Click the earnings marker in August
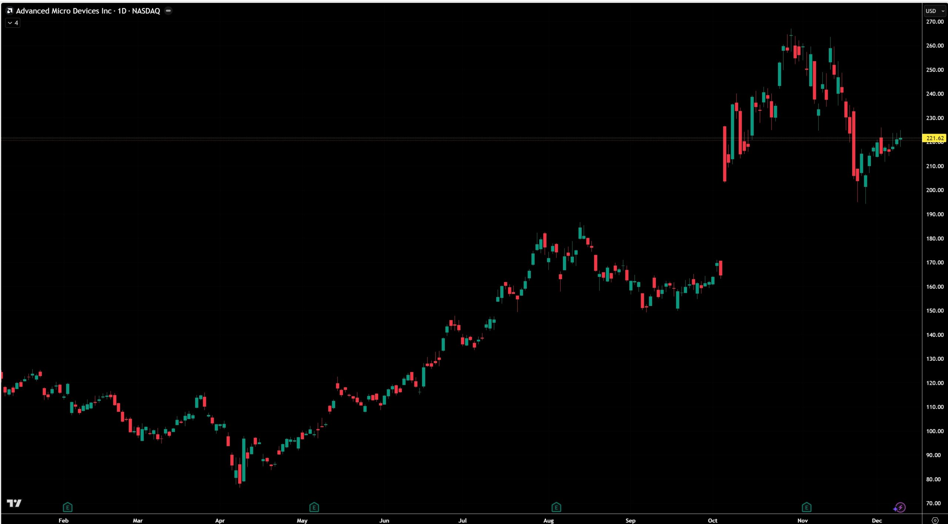 click(556, 507)
